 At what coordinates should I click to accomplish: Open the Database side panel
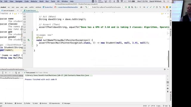[171, 14]
